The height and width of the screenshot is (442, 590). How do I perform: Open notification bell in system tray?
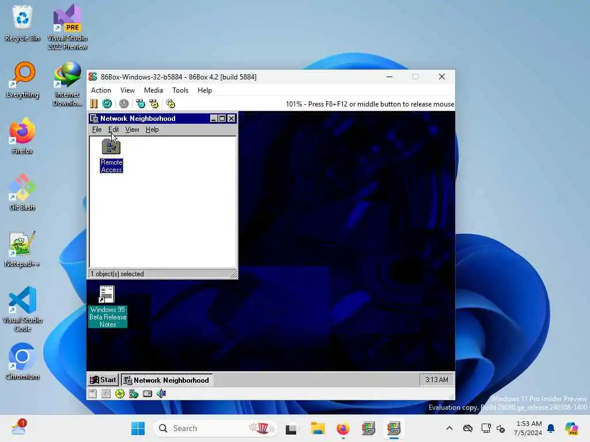[x=551, y=428]
